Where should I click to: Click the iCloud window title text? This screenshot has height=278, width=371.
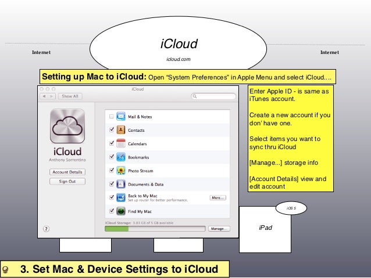click(138, 89)
